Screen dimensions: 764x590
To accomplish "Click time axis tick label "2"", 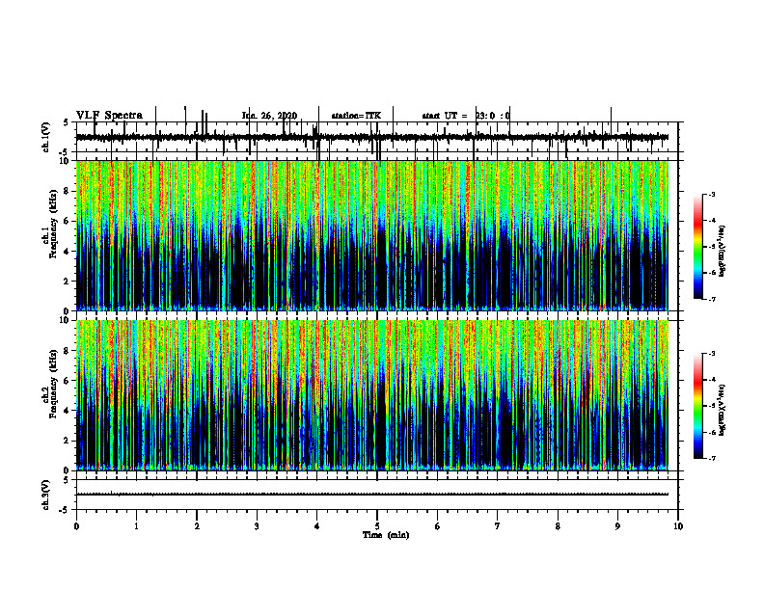I will pyautogui.click(x=197, y=526).
